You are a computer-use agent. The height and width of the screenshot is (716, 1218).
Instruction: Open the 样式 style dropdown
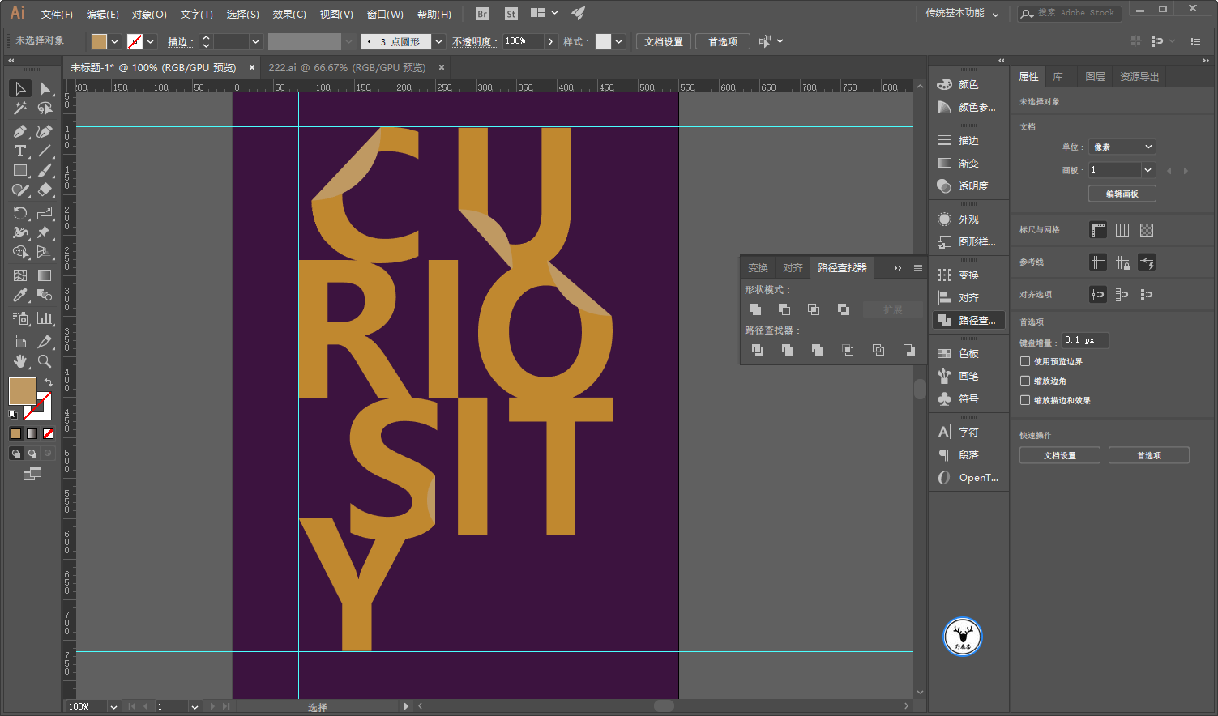click(x=619, y=41)
